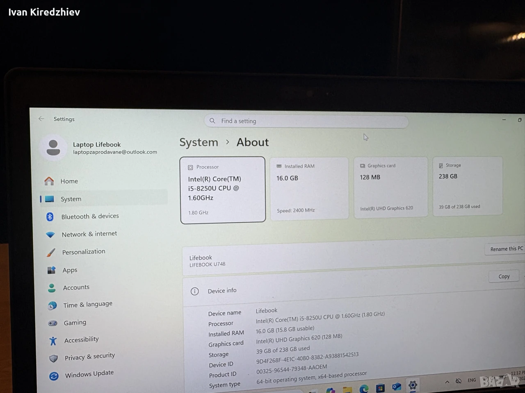This screenshot has height=393, width=525.
Task: Click the Device info circle icon
Action: [195, 291]
